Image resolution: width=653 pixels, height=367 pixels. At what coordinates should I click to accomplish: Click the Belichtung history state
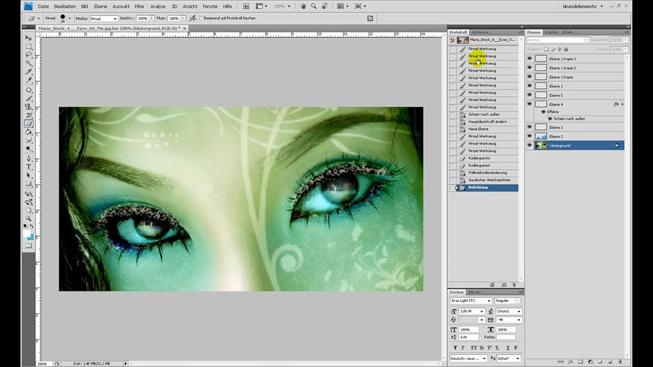pos(478,187)
